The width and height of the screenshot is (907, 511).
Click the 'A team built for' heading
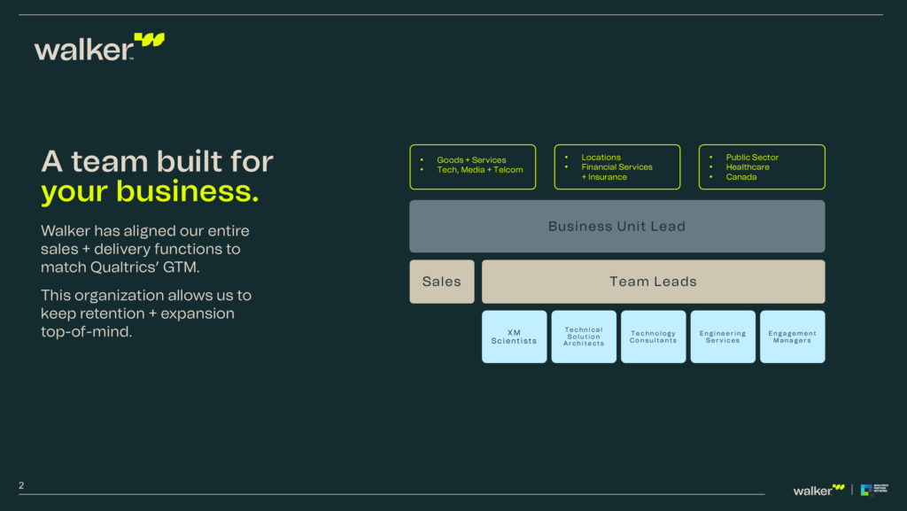[157, 161]
